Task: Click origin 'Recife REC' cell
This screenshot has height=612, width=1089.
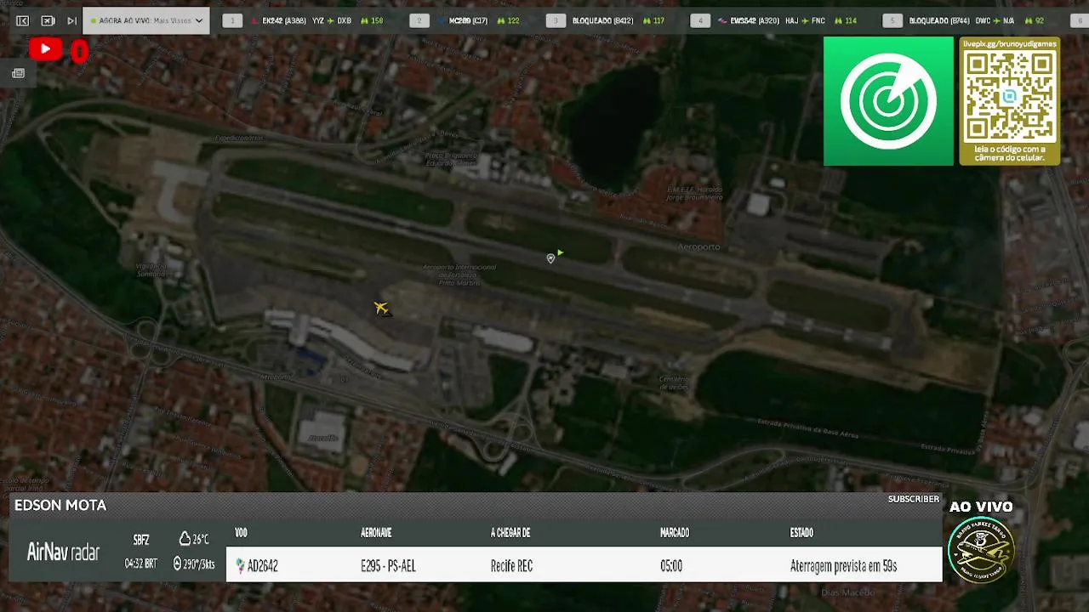Action: (511, 566)
